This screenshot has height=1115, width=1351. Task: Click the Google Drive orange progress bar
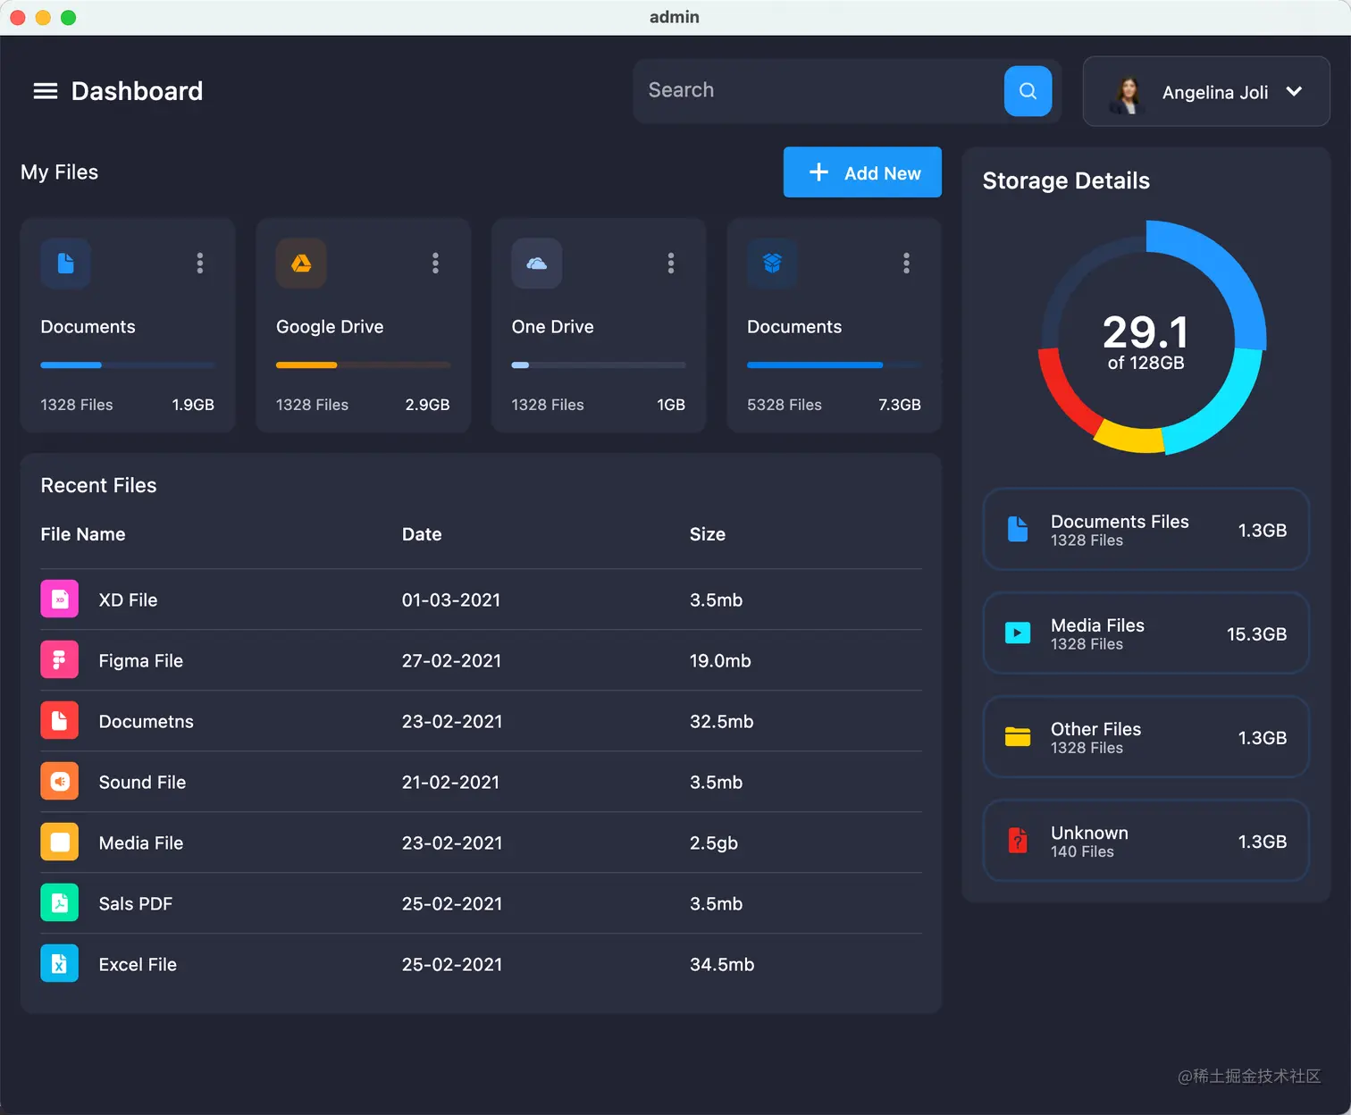coord(363,365)
